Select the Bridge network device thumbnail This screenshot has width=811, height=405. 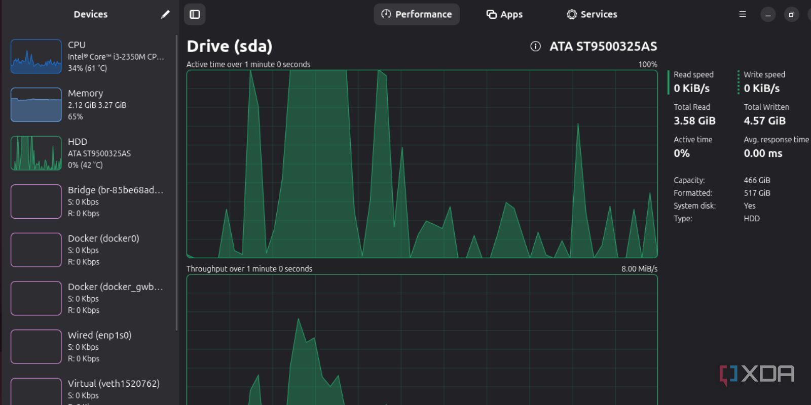coord(36,201)
